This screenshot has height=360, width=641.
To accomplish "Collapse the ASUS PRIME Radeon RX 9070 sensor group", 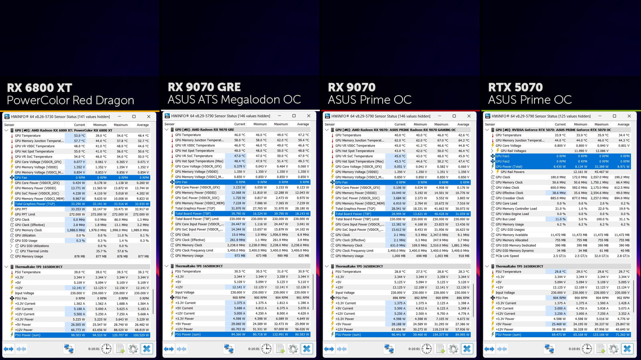I will [327, 130].
